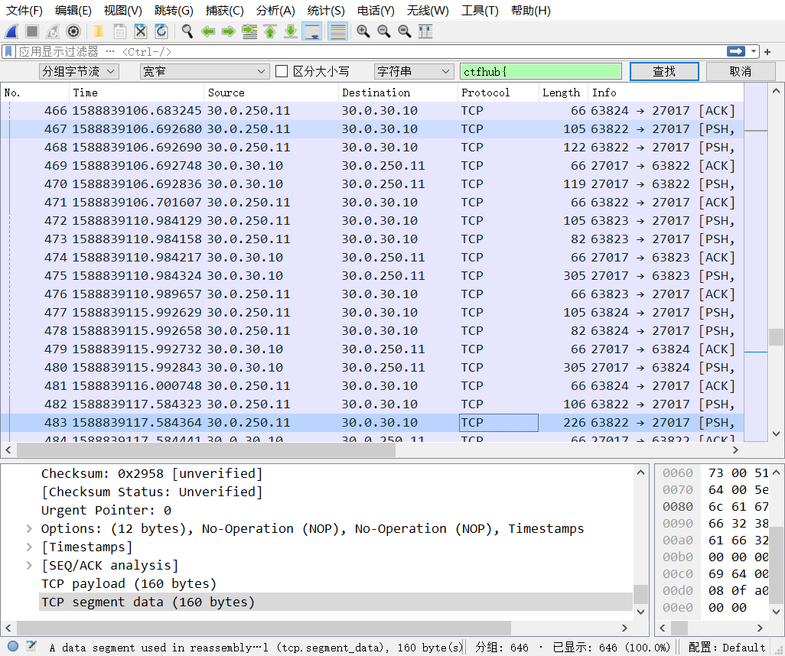Image resolution: width=785 pixels, height=656 pixels.
Task: Restart the current capture
Action: (51, 31)
